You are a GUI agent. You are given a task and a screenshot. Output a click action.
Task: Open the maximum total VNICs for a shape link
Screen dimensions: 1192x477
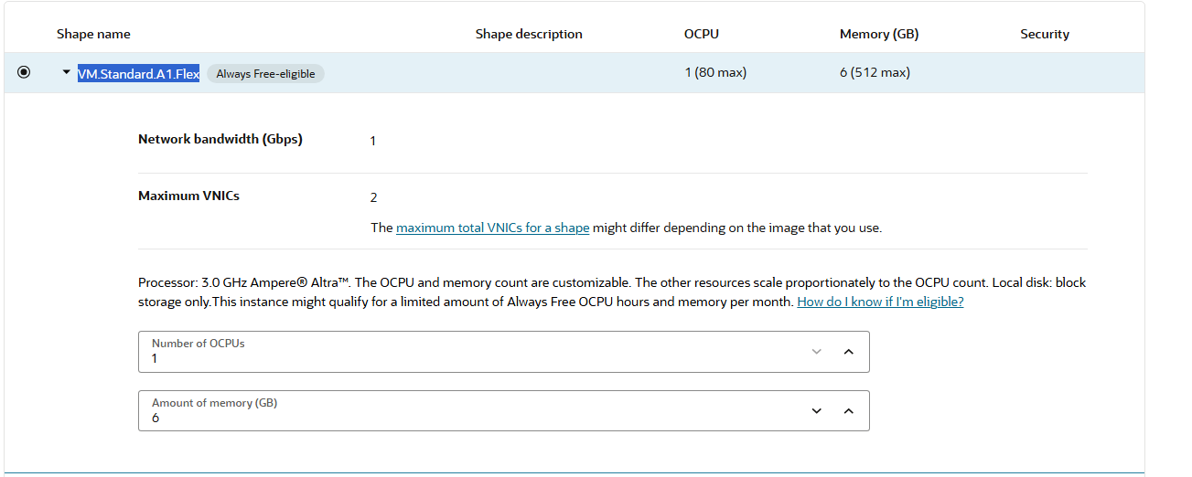click(x=492, y=228)
